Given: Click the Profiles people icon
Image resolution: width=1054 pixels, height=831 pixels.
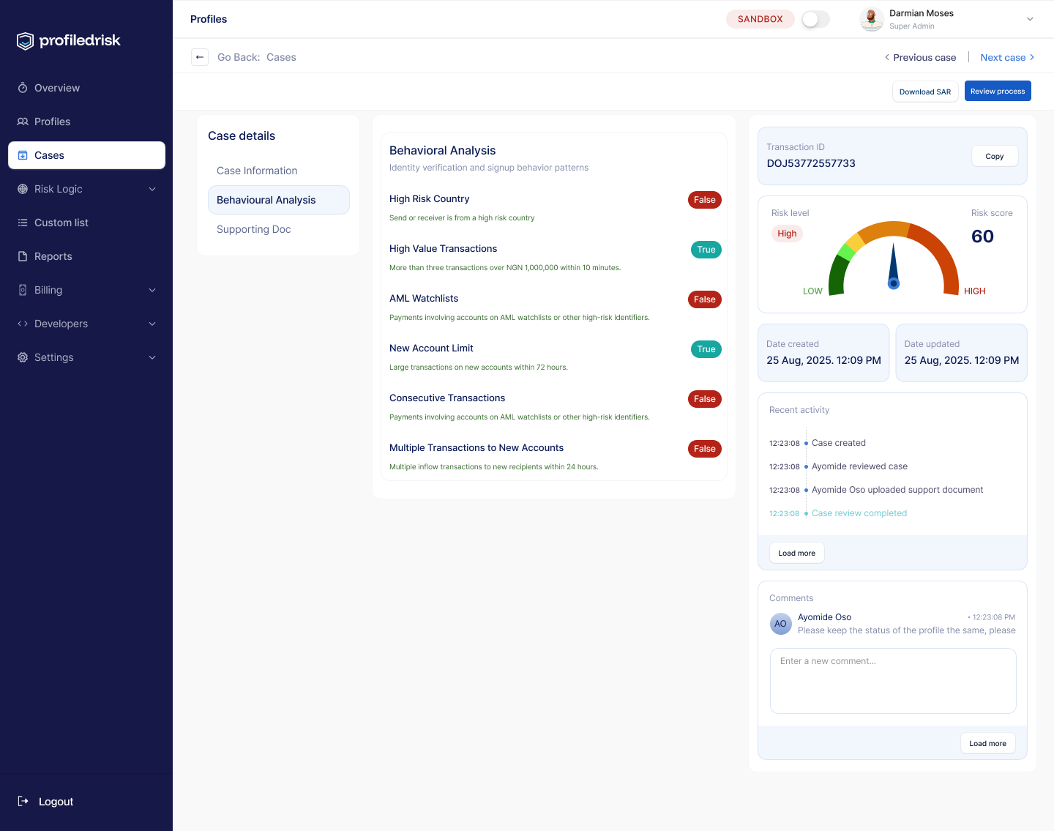Looking at the screenshot, I should click(23, 122).
